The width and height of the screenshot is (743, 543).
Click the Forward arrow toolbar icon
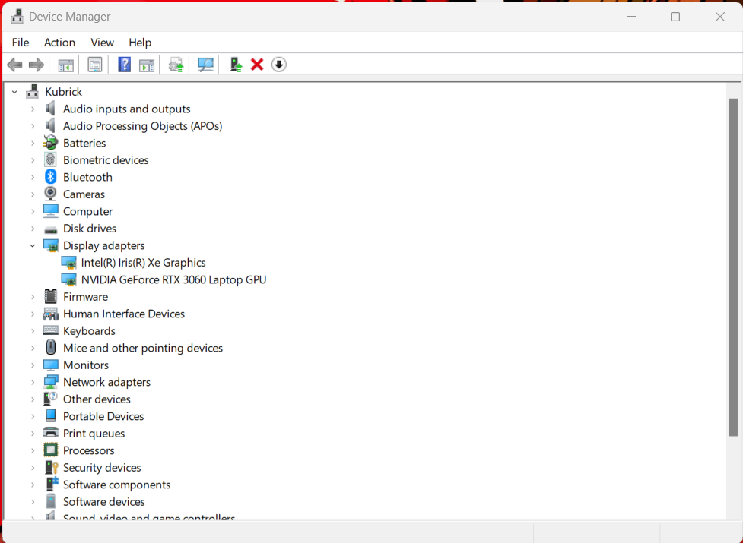coord(37,65)
